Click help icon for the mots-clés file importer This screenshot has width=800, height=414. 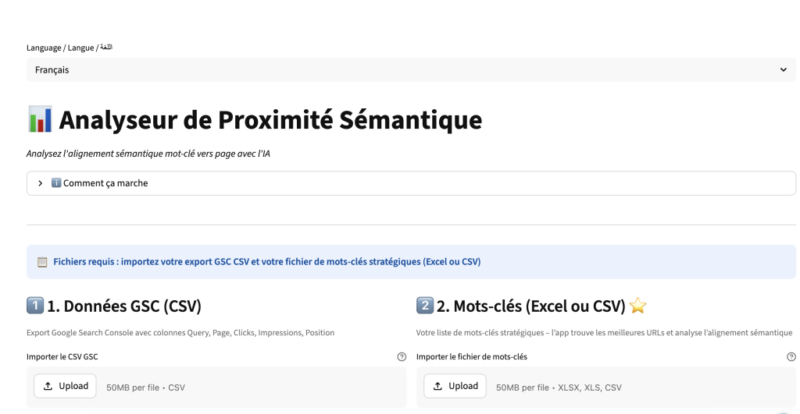tap(791, 357)
